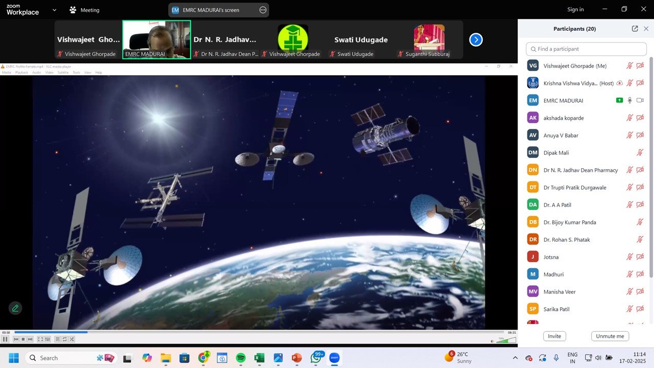Image resolution: width=654 pixels, height=368 pixels.
Task: Open the VLC Playback menu
Action: click(x=21, y=73)
